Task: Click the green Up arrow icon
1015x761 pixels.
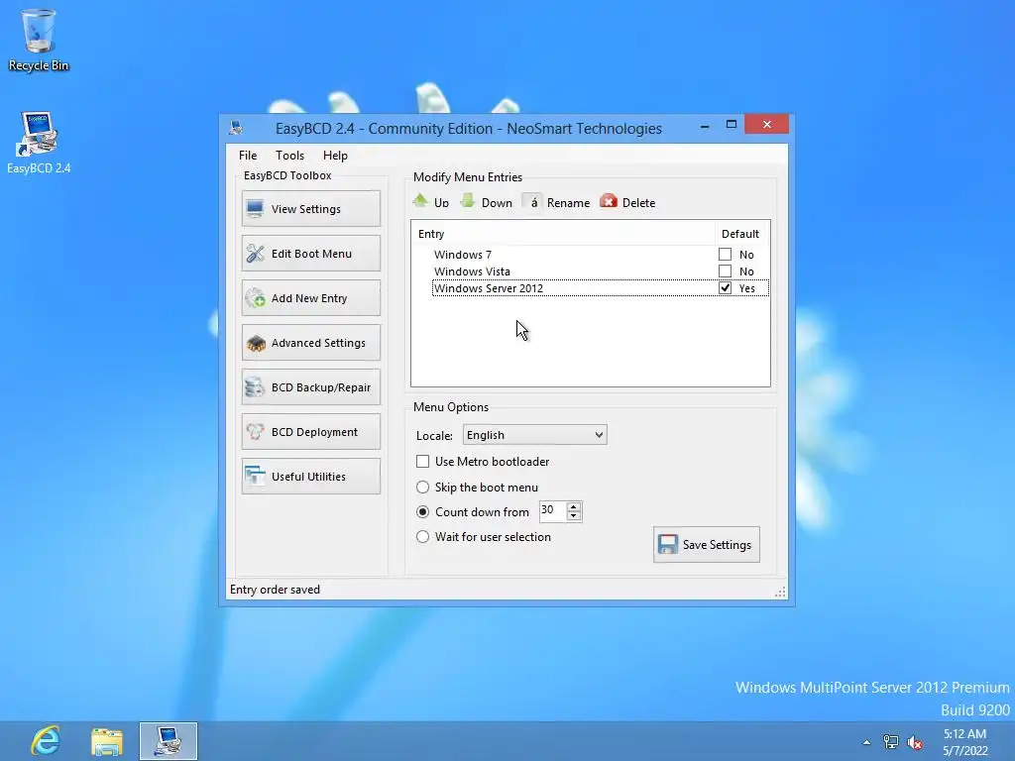Action: tap(420, 201)
